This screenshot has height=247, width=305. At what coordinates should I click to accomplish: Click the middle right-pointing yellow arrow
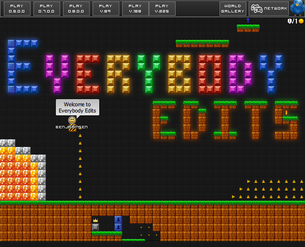241,189
